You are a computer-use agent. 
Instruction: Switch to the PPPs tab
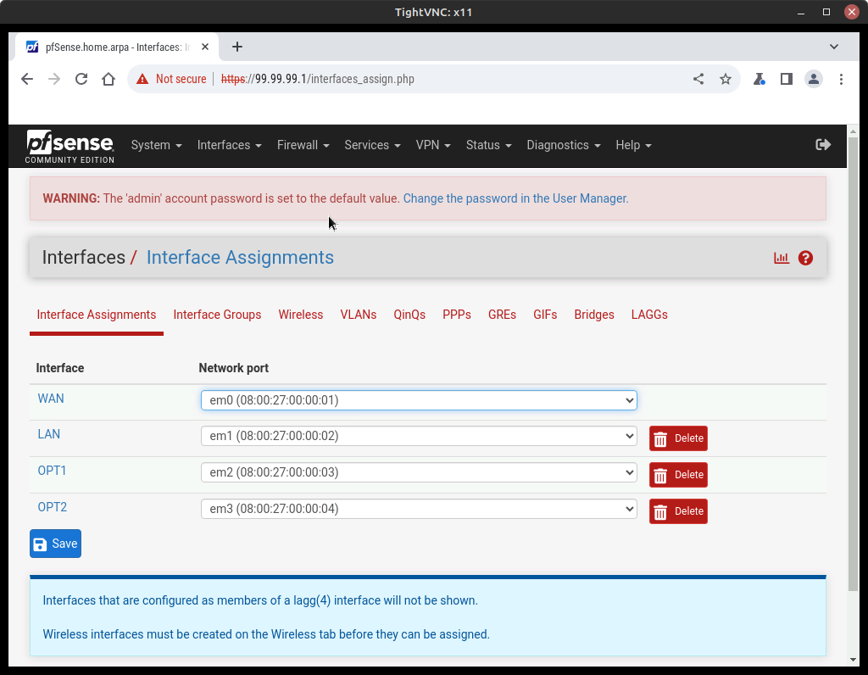coord(457,315)
